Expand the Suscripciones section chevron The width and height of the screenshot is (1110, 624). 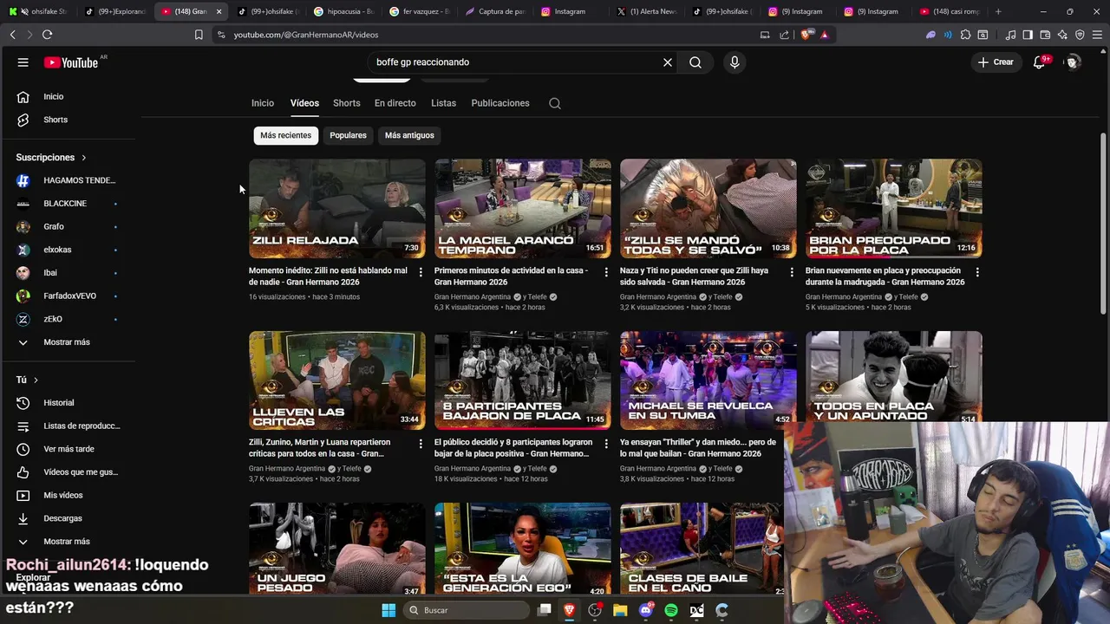[x=84, y=158]
